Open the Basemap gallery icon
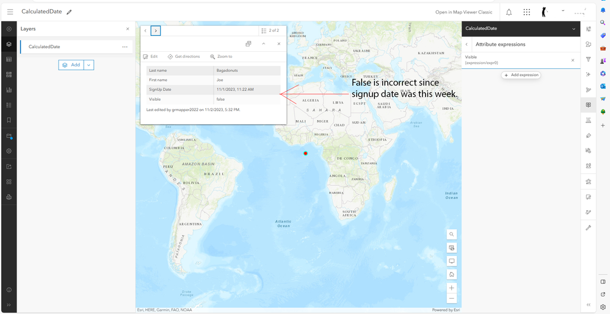This screenshot has width=610, height=314. pyautogui.click(x=9, y=74)
